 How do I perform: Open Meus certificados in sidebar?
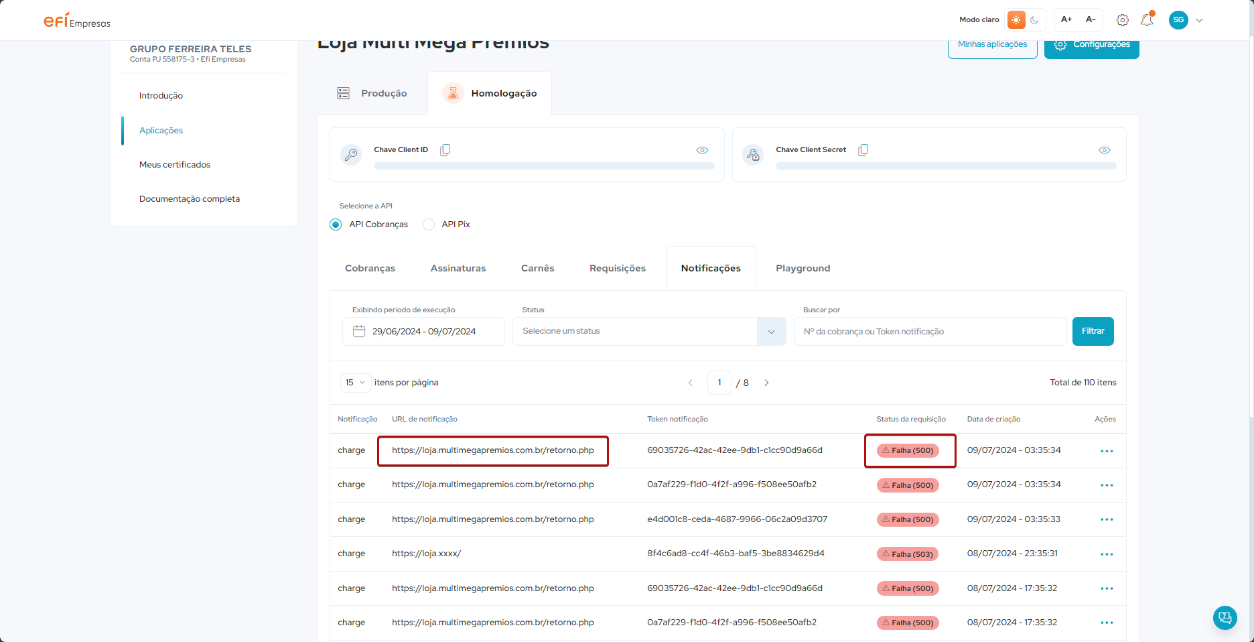point(175,165)
